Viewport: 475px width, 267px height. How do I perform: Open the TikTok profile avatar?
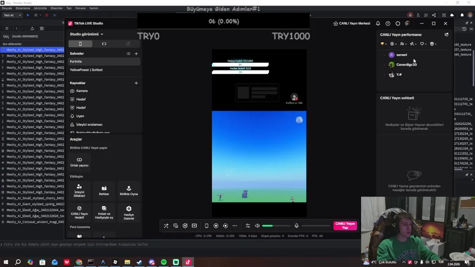[407, 23]
